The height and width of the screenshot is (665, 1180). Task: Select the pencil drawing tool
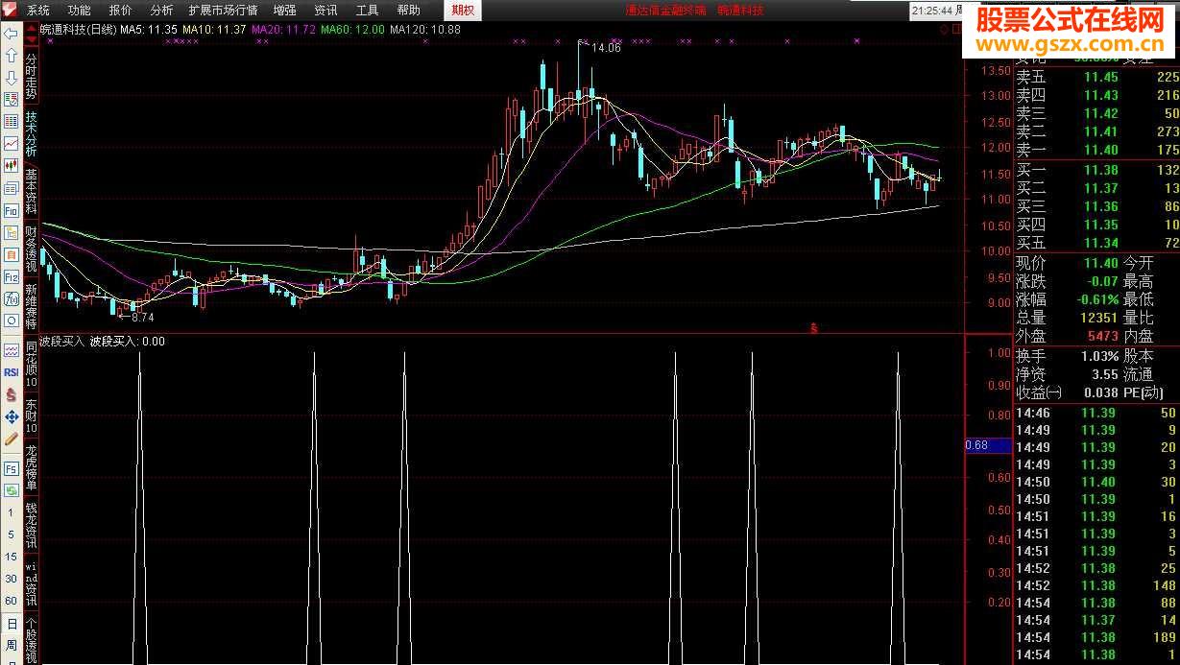tap(12, 439)
